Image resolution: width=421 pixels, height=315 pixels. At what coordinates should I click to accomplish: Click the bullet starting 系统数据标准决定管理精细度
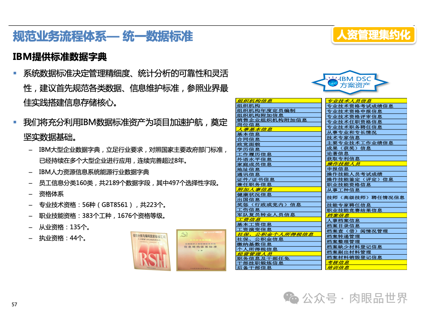[x=126, y=88]
